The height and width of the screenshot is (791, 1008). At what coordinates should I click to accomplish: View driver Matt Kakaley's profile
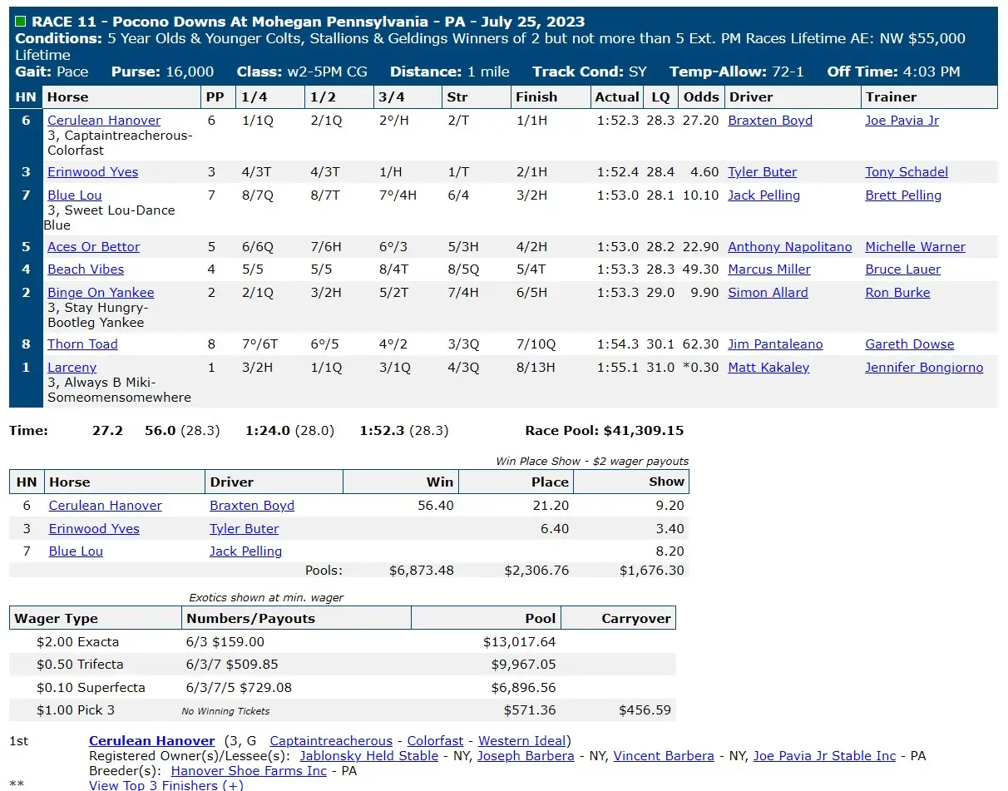pyautogui.click(x=768, y=368)
